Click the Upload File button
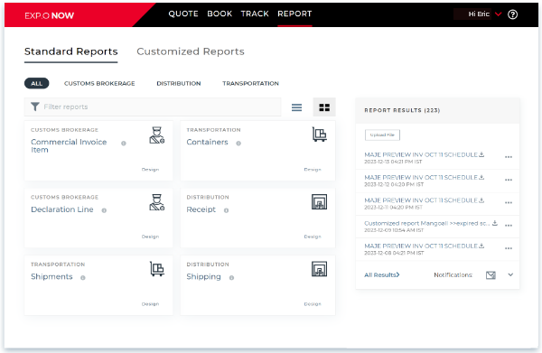Image resolution: width=542 pixels, height=353 pixels. [382, 135]
